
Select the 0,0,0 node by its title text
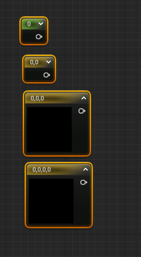pos(37,98)
